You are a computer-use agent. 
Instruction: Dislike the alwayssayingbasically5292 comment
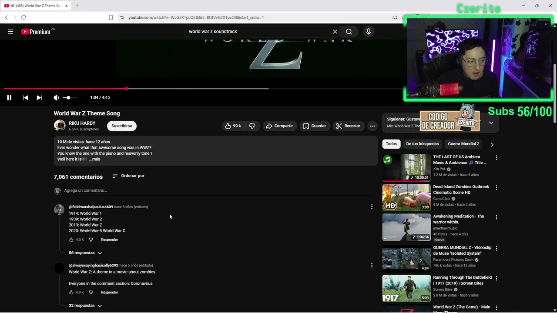[x=91, y=292]
